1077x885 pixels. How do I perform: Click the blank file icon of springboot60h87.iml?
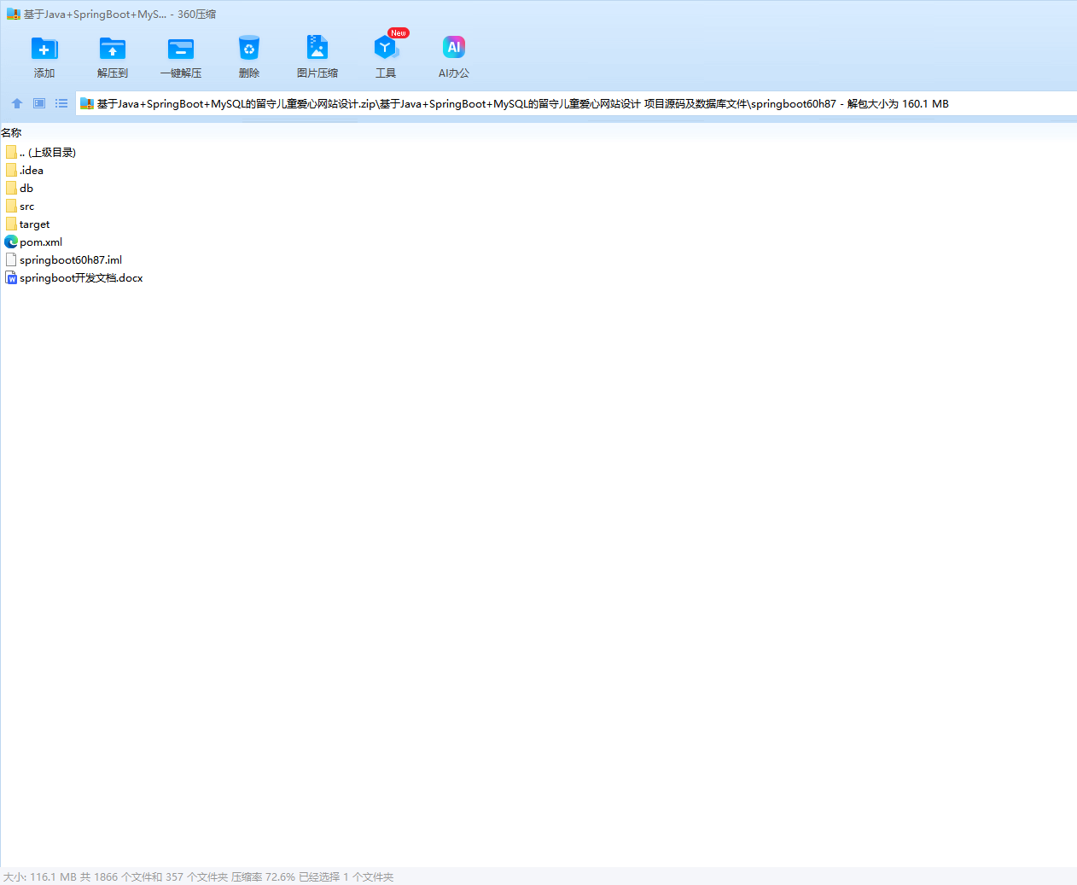[x=11, y=260]
